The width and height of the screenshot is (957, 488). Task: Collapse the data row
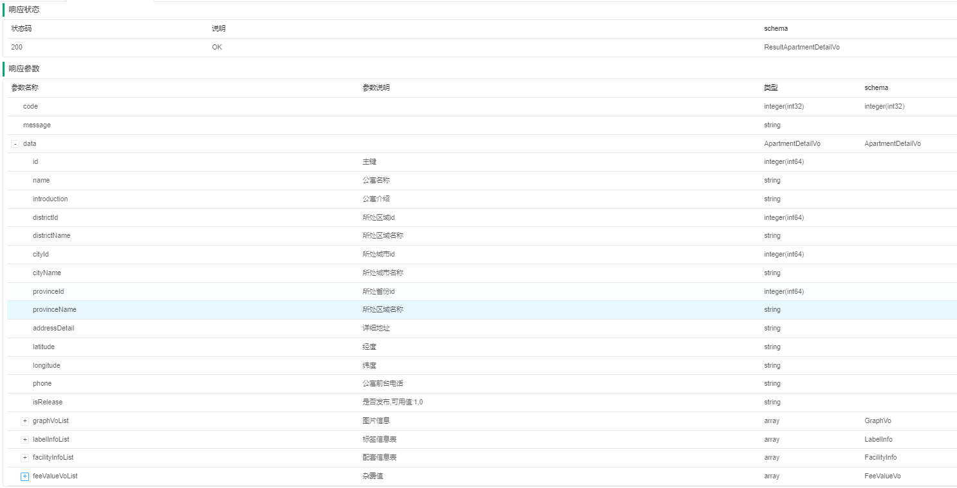(x=15, y=144)
